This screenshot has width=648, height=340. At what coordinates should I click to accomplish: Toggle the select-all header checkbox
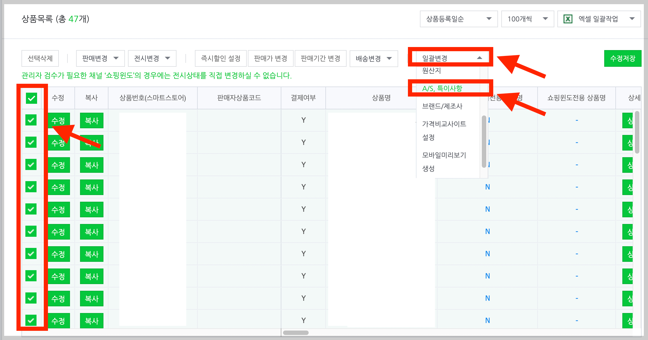tap(32, 98)
